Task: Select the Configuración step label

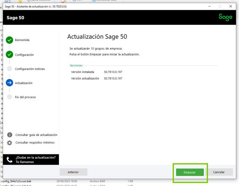Action: [24, 55]
